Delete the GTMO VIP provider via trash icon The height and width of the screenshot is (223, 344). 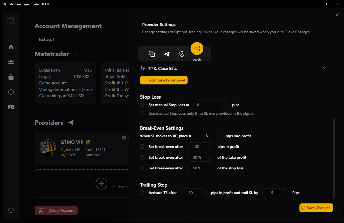(124, 138)
